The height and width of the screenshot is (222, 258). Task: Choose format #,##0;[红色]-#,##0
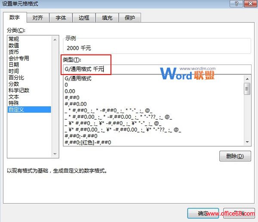click(154, 142)
